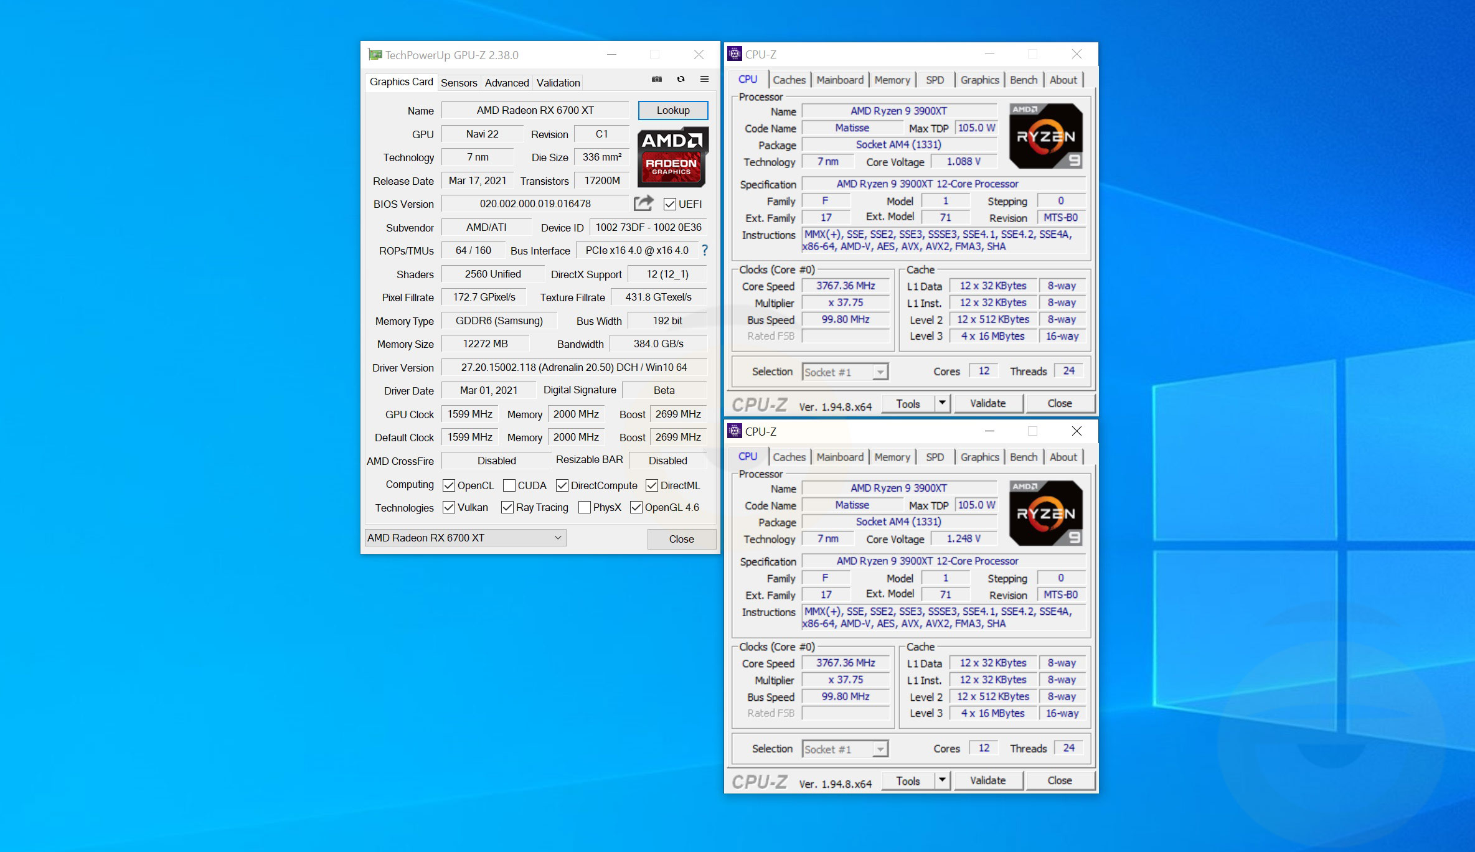1475x852 pixels.
Task: Click the Bus Interface question mark icon
Action: click(705, 250)
